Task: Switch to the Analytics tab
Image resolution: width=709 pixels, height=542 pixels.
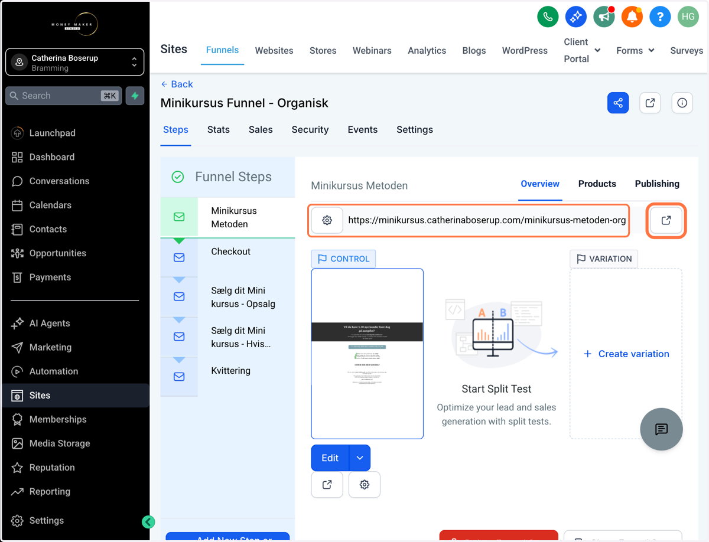Action: point(427,51)
